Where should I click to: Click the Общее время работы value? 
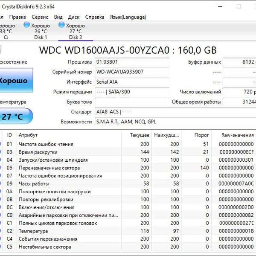(239, 102)
